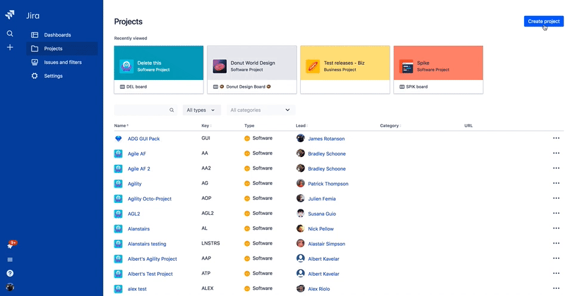Viewport: 573px width, 296px height.
Task: Open Susana Guio's profile link
Action: pyautogui.click(x=322, y=214)
